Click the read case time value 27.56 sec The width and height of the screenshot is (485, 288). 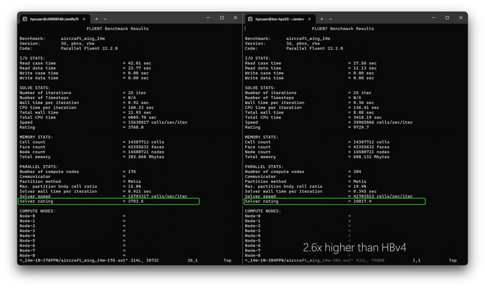coord(365,63)
